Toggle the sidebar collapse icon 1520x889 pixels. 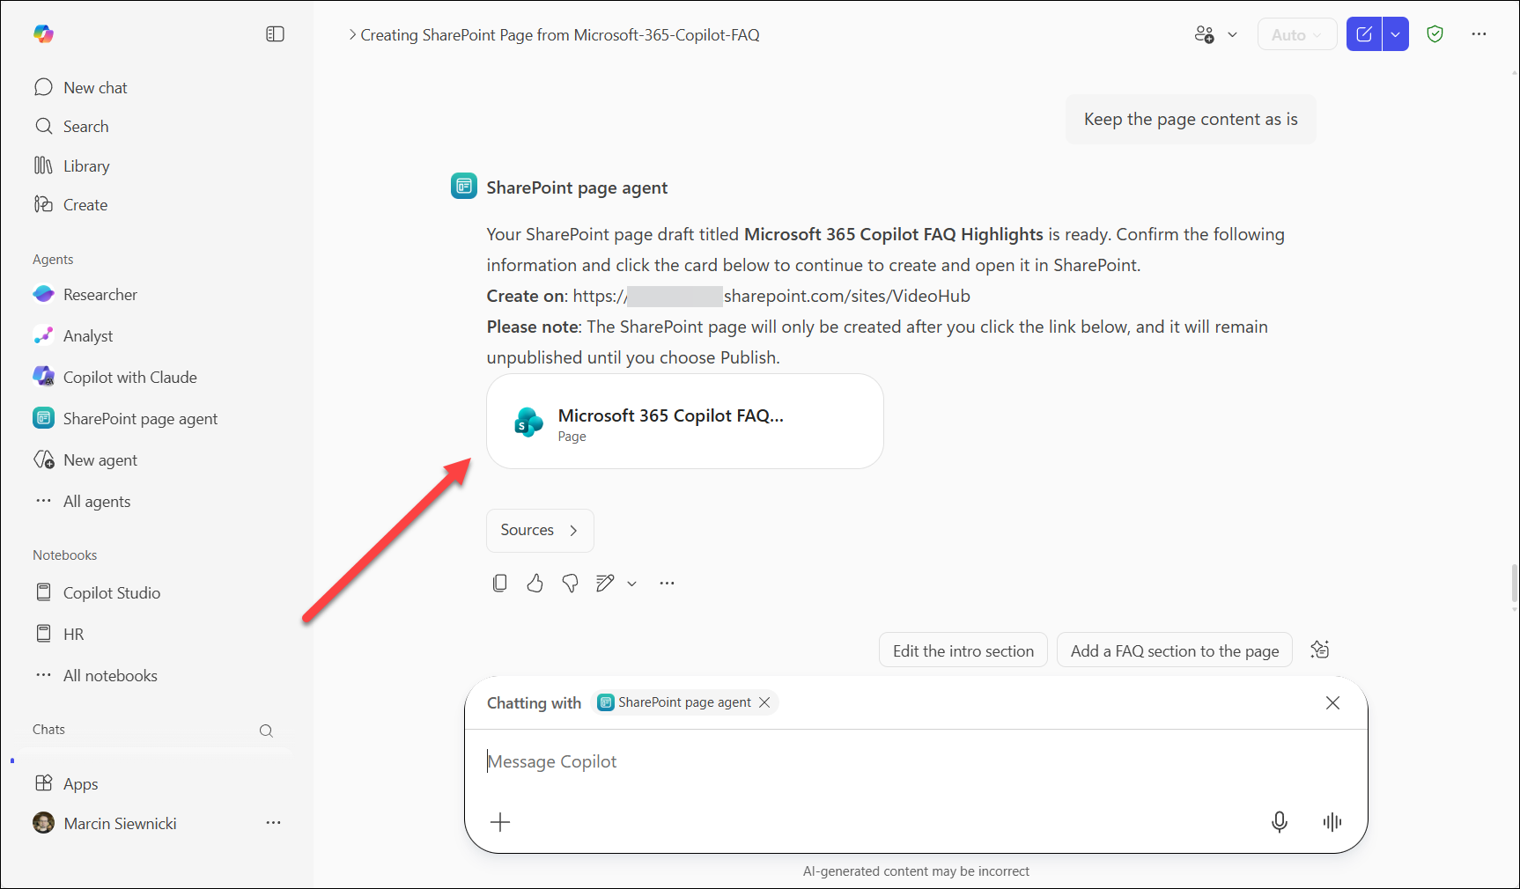[x=275, y=34]
